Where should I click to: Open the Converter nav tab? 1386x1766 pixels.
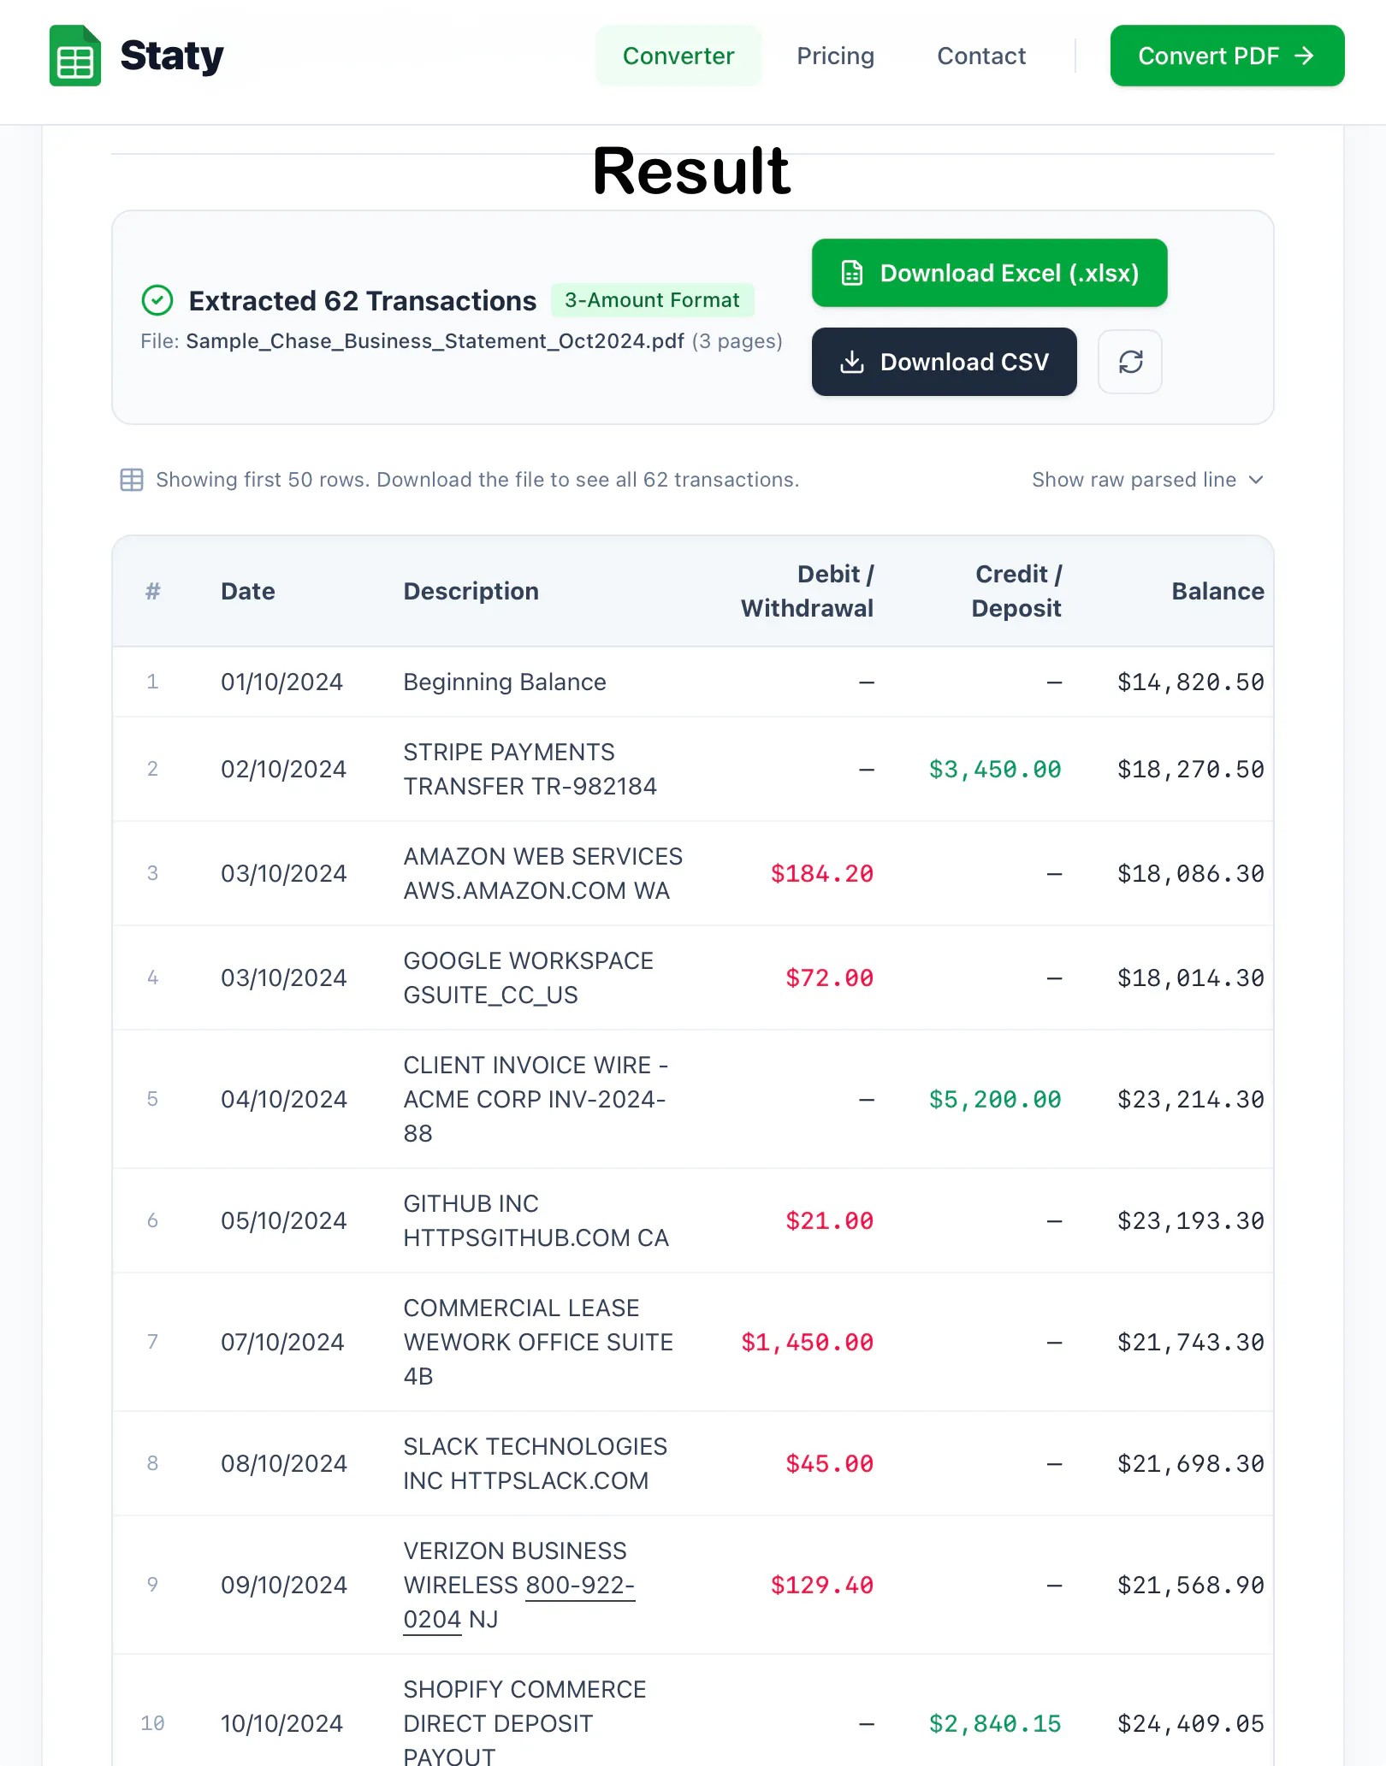pyautogui.click(x=678, y=56)
